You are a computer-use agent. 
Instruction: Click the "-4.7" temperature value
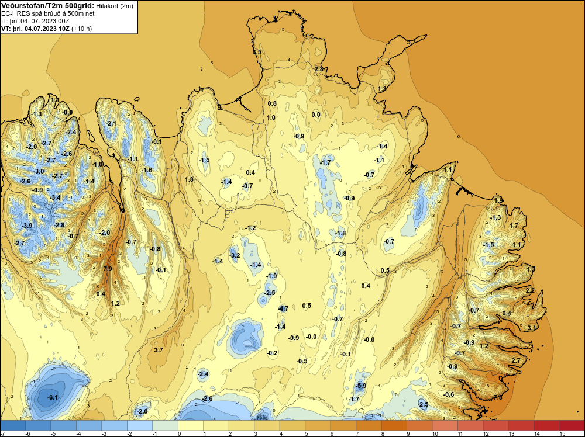(x=283, y=308)
